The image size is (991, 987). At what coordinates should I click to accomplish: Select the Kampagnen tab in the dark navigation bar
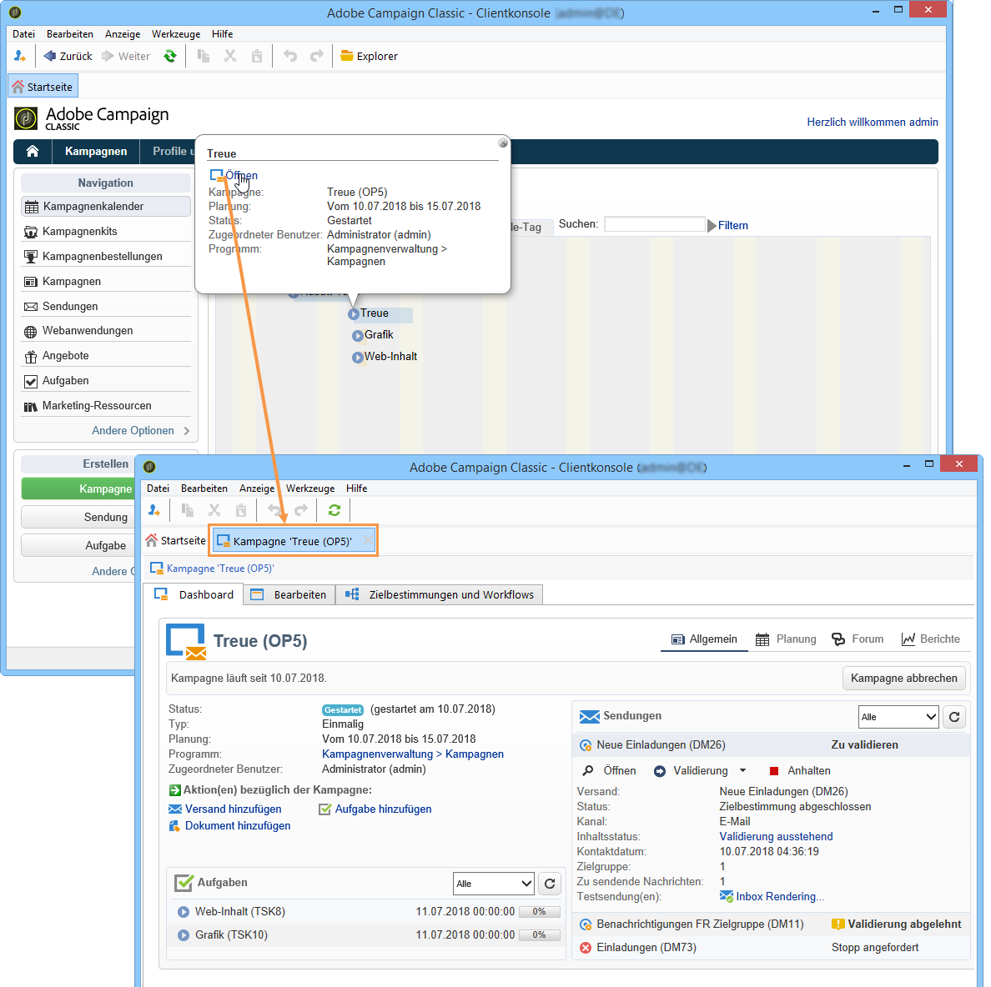[96, 152]
